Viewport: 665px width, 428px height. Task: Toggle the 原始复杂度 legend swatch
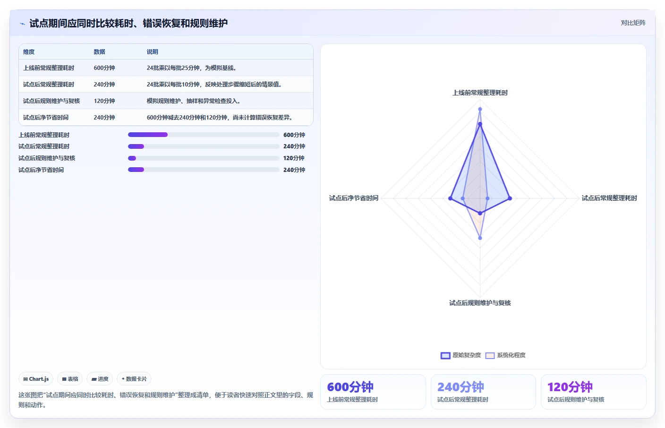pyautogui.click(x=445, y=355)
